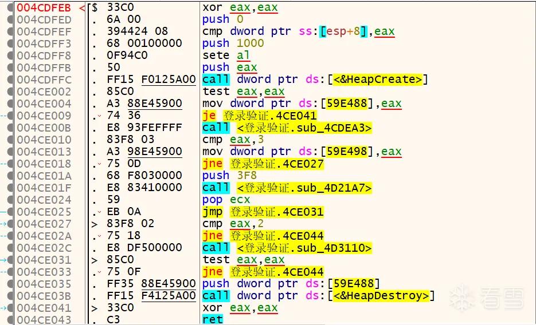Click opcode bytes E8 DF500000
This screenshot has height=325, width=536.
[144, 247]
